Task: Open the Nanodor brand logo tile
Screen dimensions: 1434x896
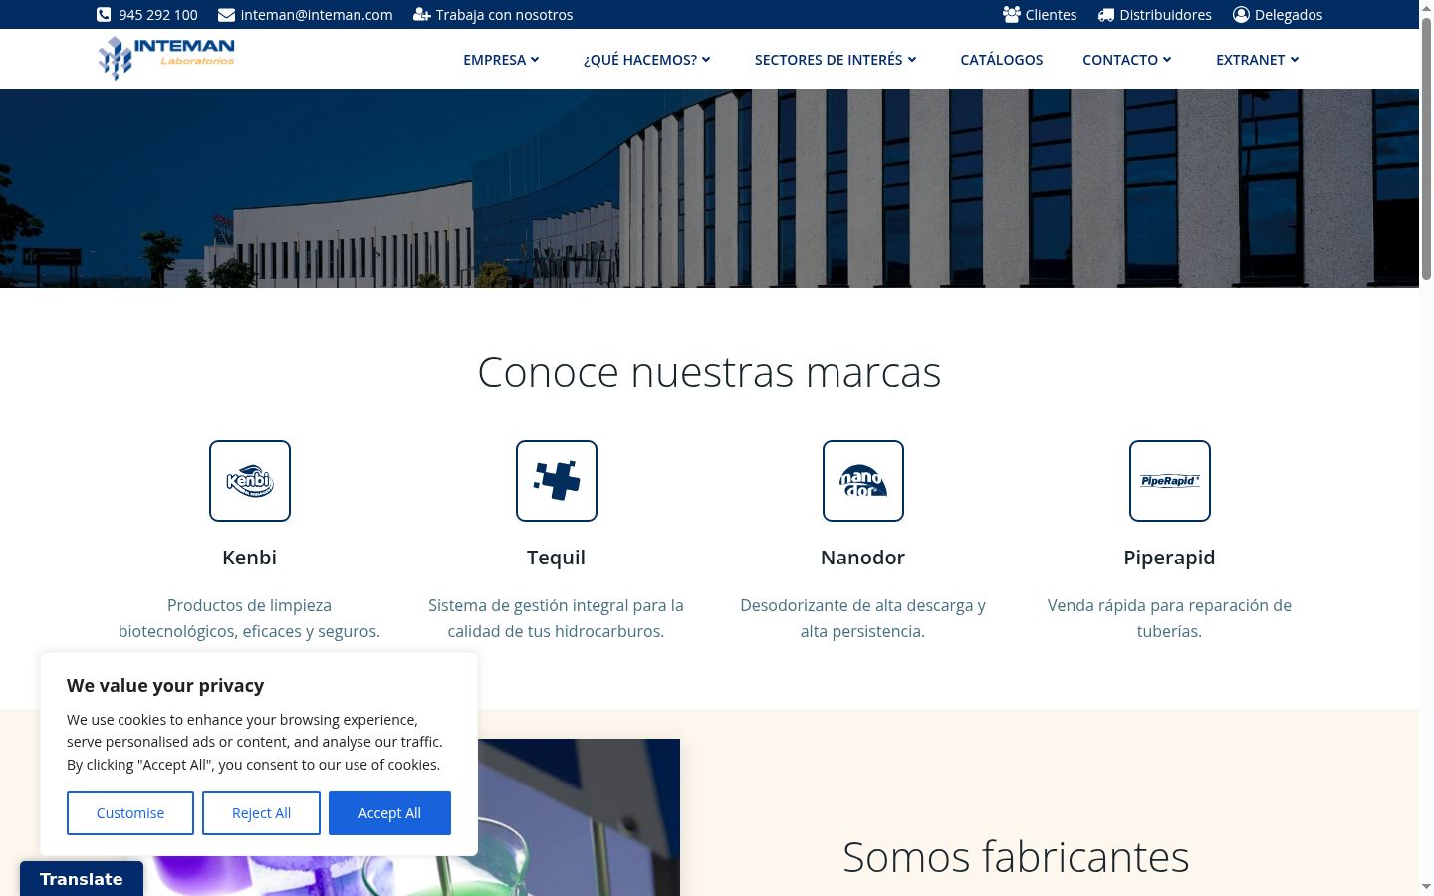Action: click(863, 481)
